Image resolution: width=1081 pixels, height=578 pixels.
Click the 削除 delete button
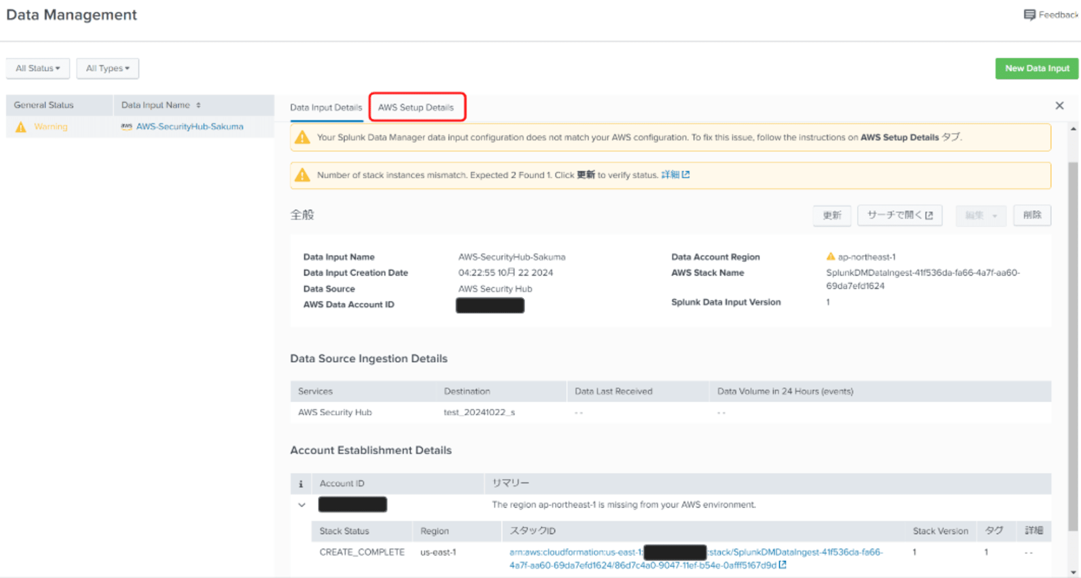pyautogui.click(x=1032, y=215)
